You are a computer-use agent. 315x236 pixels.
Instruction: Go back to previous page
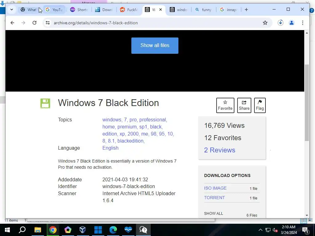click(x=12, y=23)
